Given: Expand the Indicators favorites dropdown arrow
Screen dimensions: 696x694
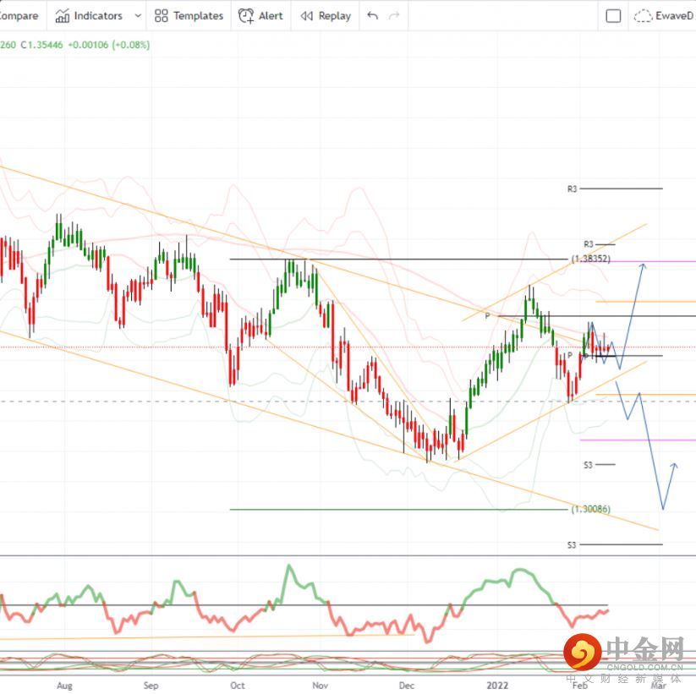Looking at the screenshot, I should point(138,16).
